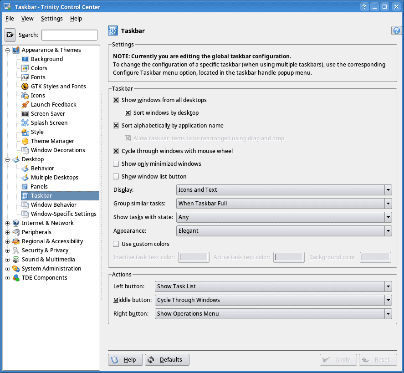Enable Show only minimized windows
The image size is (404, 373).
tap(116, 164)
